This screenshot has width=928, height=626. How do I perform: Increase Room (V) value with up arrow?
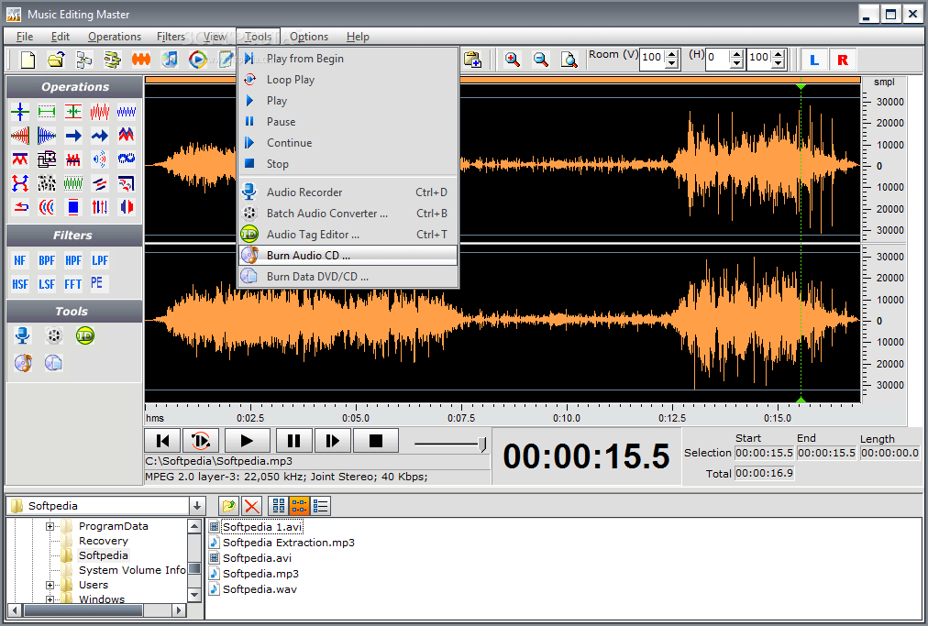click(672, 54)
